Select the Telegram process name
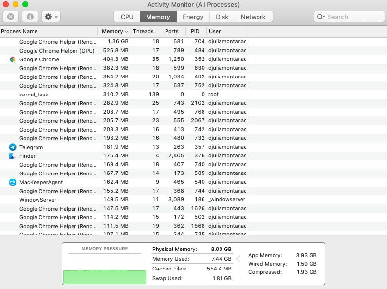 tap(31, 147)
